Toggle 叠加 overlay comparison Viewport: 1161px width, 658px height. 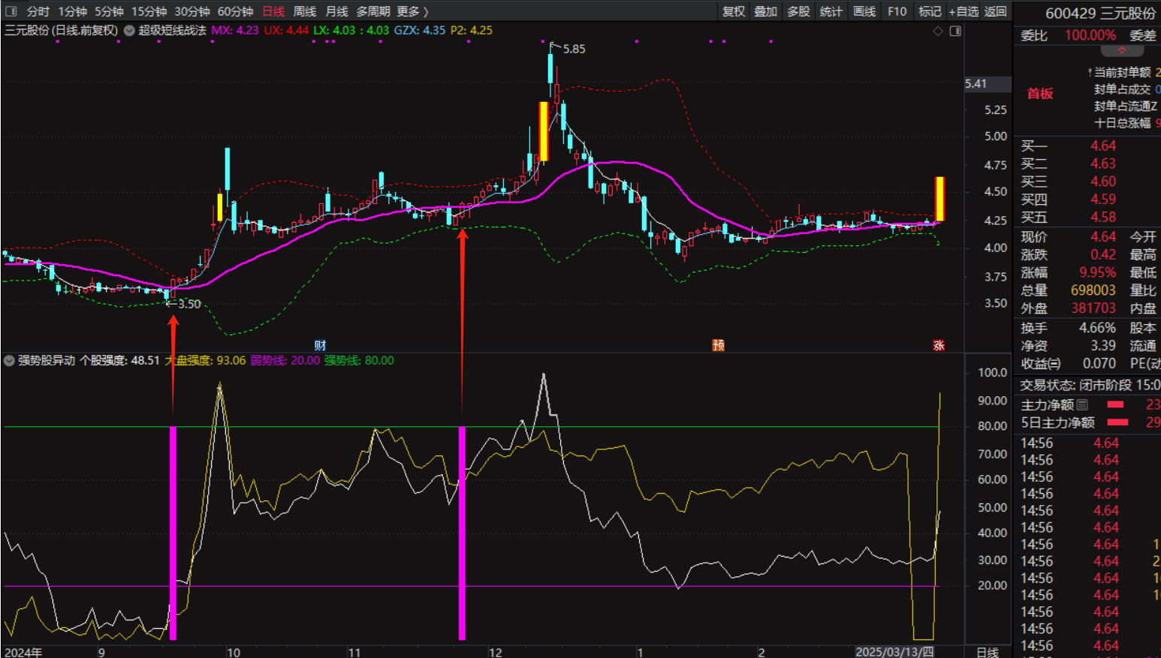coord(765,11)
